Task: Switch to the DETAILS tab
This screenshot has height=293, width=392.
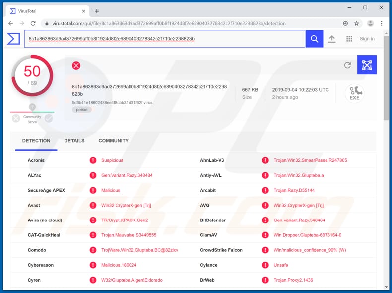Action: 74,141
